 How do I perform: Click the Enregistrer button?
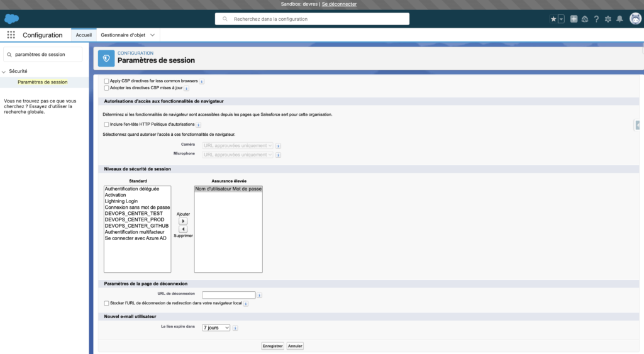(273, 346)
